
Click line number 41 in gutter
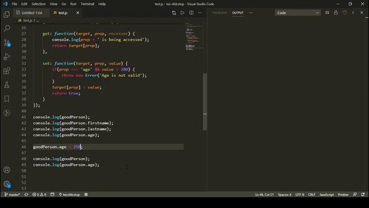[24, 117]
